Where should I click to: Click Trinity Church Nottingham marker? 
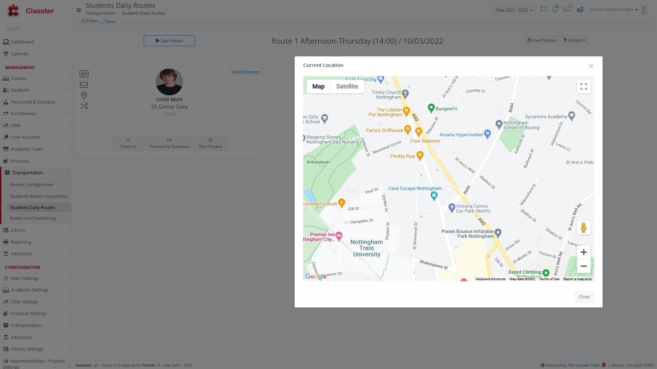(x=405, y=93)
